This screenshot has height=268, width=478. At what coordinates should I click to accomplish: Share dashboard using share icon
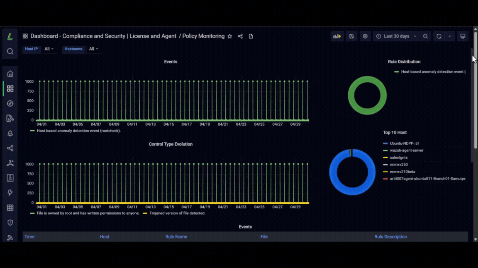(x=240, y=36)
